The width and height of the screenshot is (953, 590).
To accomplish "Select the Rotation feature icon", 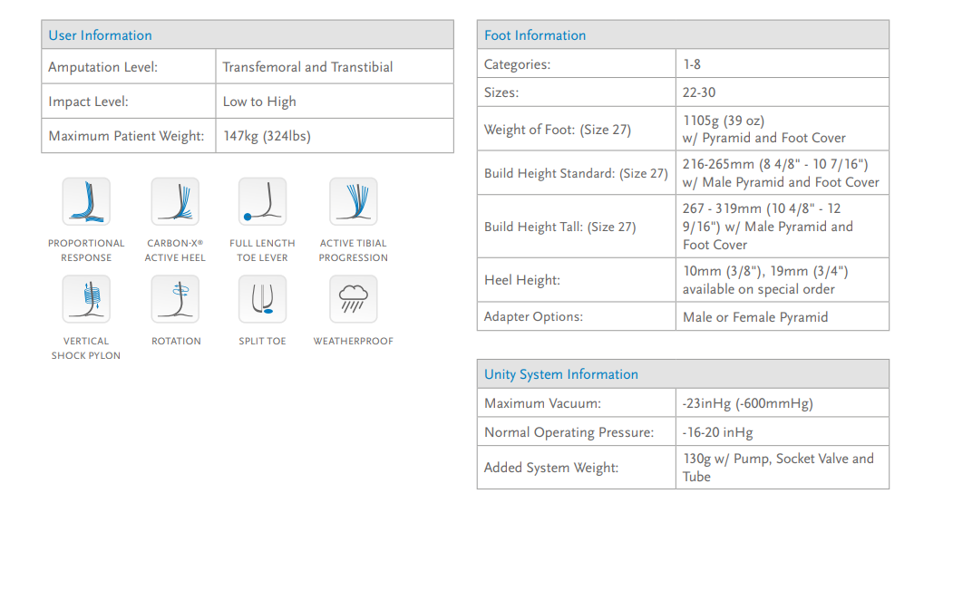I will 175,299.
